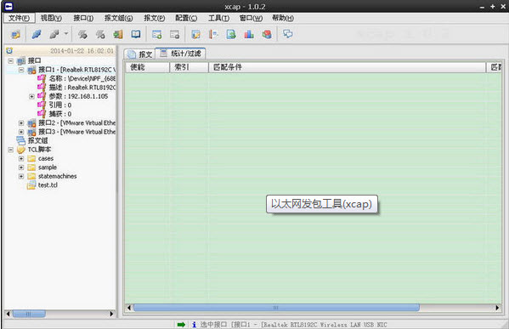Click the note with pencil edit icon
509x329 pixels.
(x=195, y=34)
